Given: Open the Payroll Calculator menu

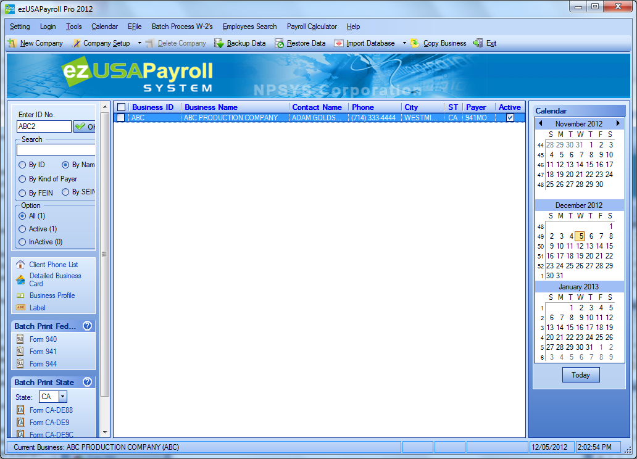Looking at the screenshot, I should point(312,27).
